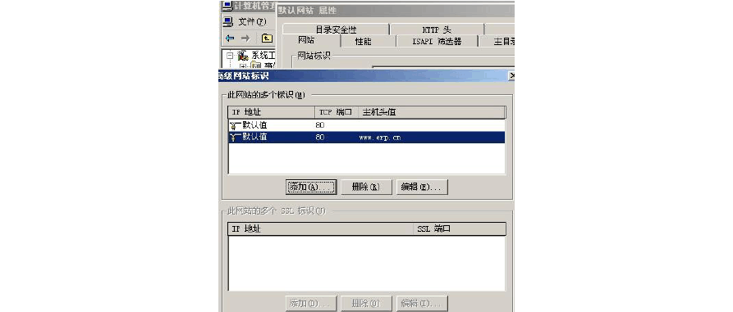Click the Up one level folder icon
This screenshot has width=733, height=312.
tap(267, 38)
